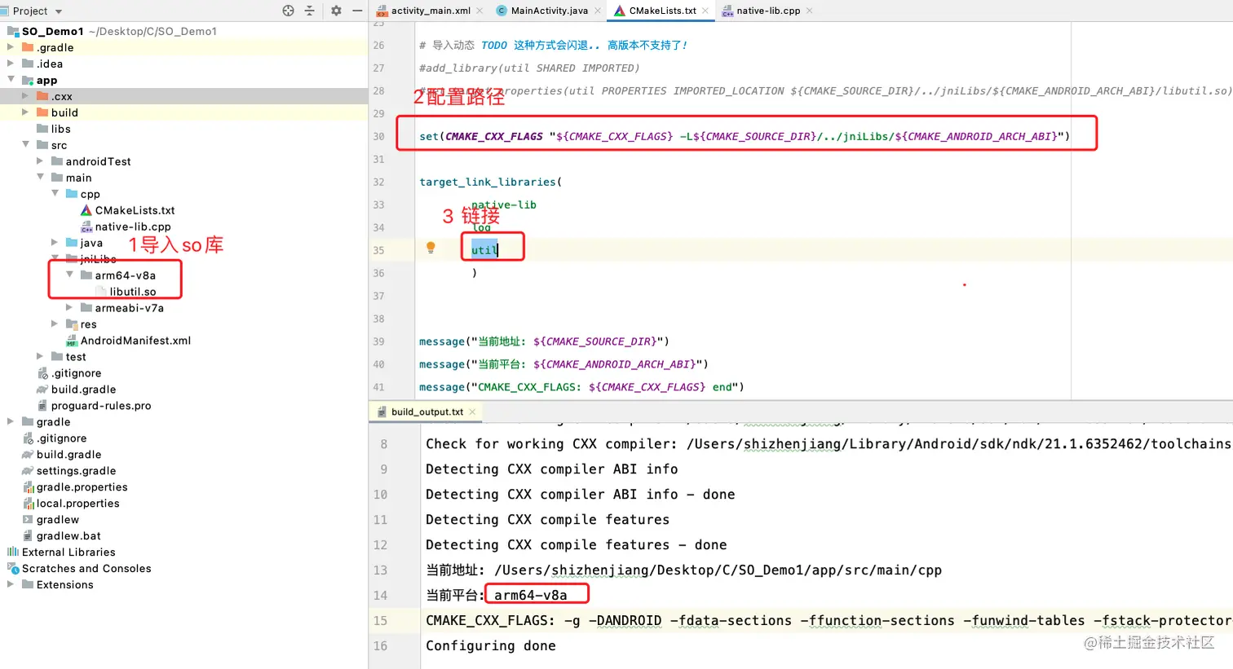Select SO_Demo1 project root
1233x669 pixels.
point(52,31)
